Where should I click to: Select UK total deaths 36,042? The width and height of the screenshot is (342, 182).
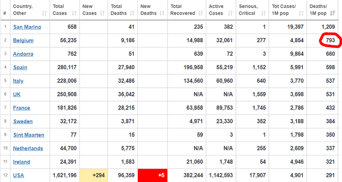[126, 94]
